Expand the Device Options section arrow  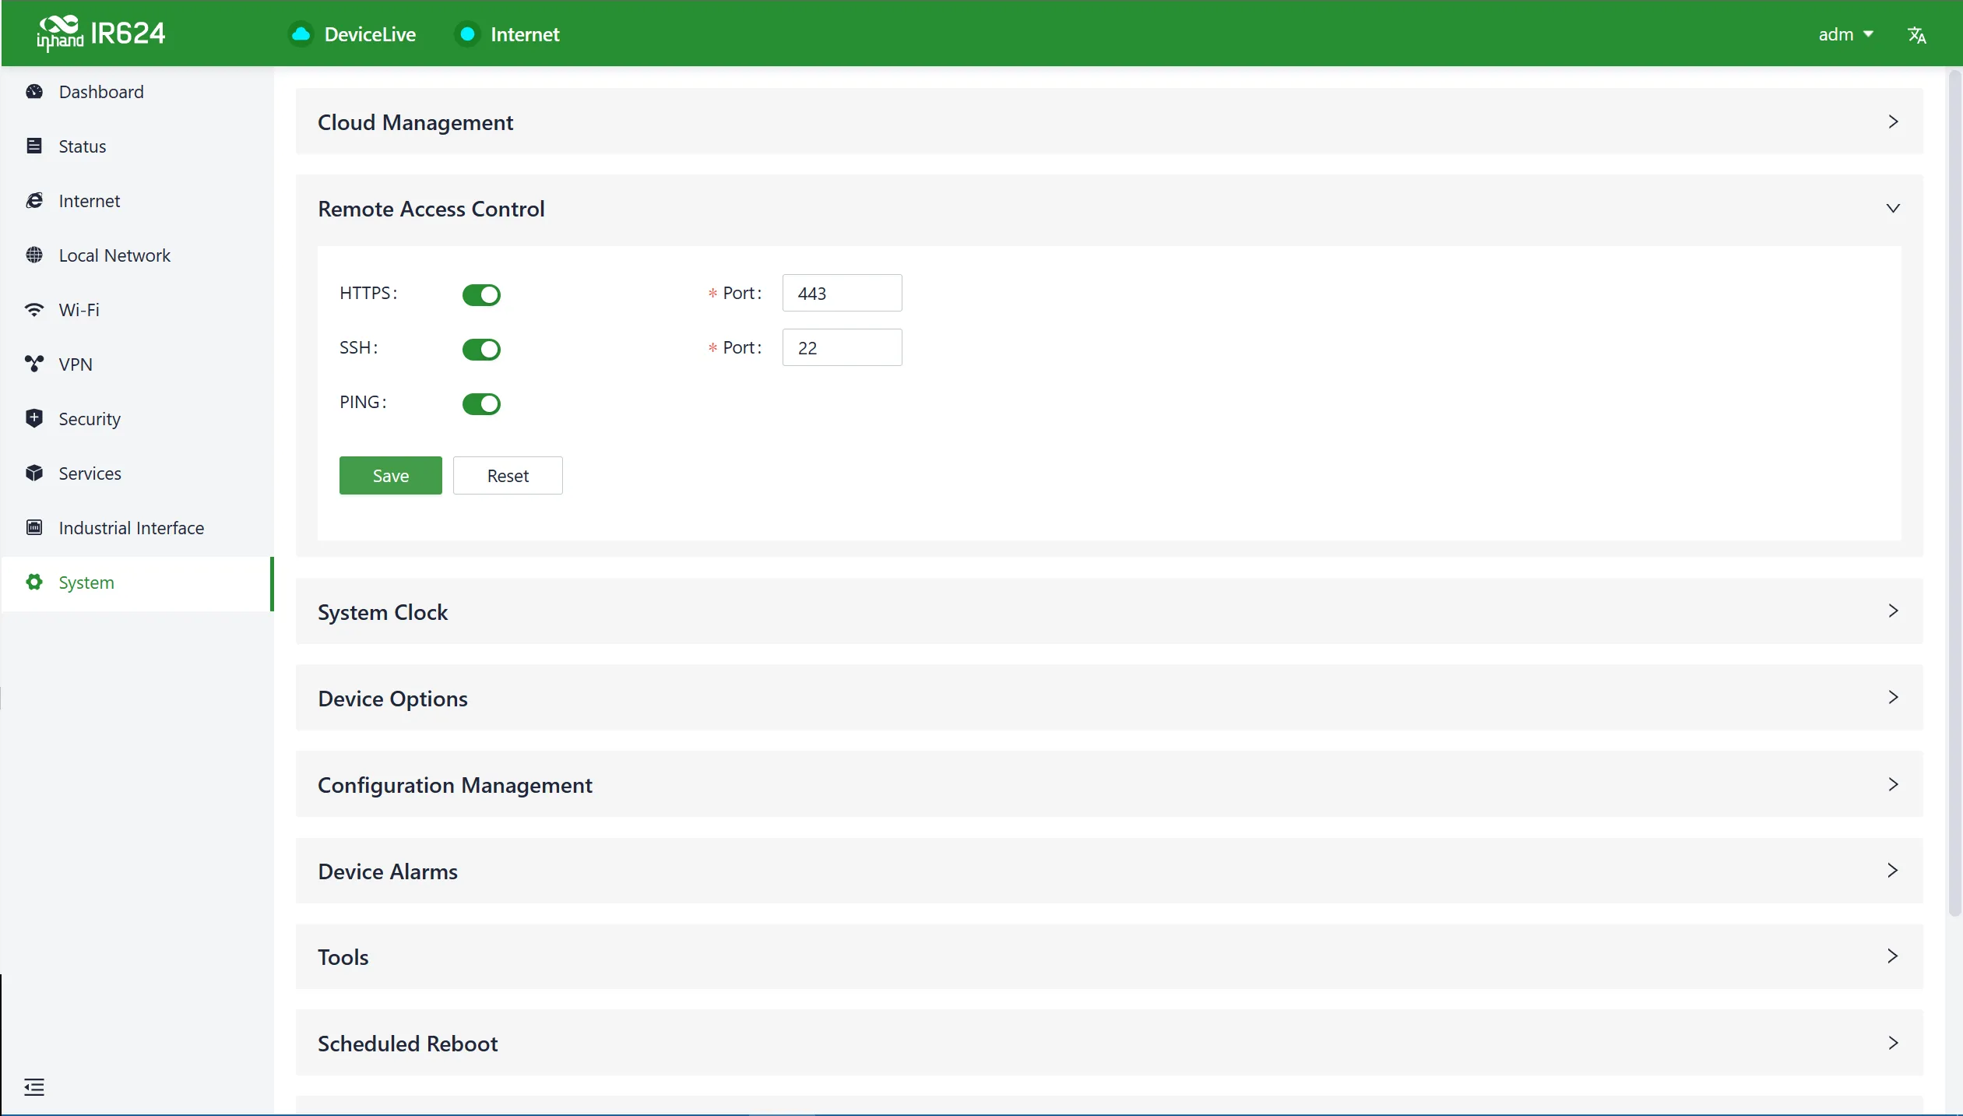coord(1893,698)
